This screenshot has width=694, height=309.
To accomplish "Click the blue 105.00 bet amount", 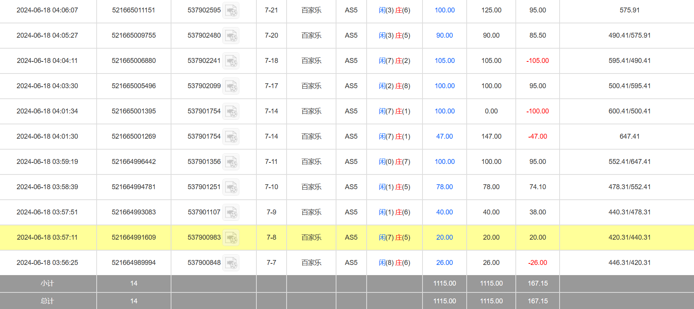I will (444, 61).
